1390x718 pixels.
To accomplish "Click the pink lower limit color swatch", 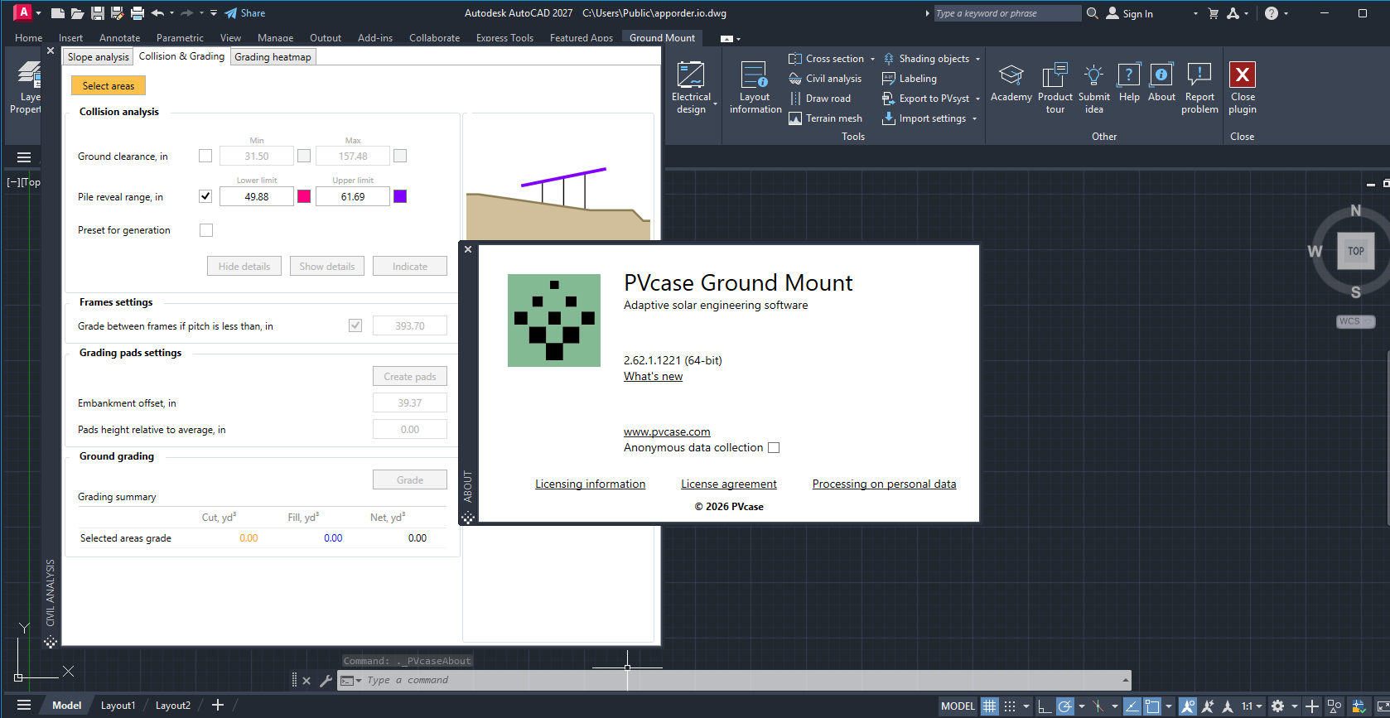I will click(x=304, y=196).
